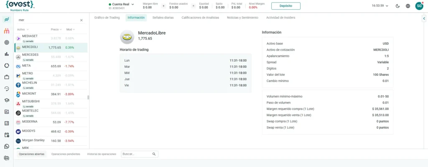Image resolution: width=428 pixels, height=167 pixels.
Task: Click the search magnifier icon
Action: (x=154, y=154)
